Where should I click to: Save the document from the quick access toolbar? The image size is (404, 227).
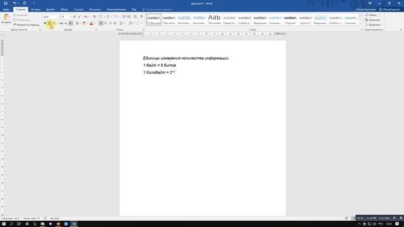[x=6, y=3]
